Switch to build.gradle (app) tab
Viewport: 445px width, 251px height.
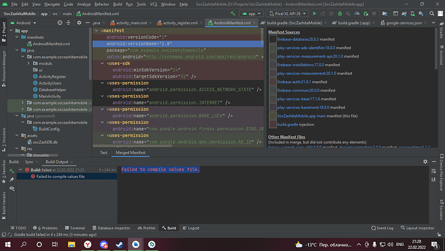pyautogui.click(x=354, y=23)
